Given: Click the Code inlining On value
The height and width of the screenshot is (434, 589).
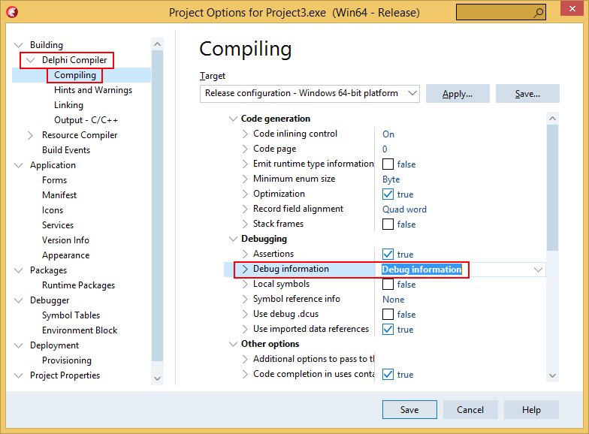Looking at the screenshot, I should point(388,134).
